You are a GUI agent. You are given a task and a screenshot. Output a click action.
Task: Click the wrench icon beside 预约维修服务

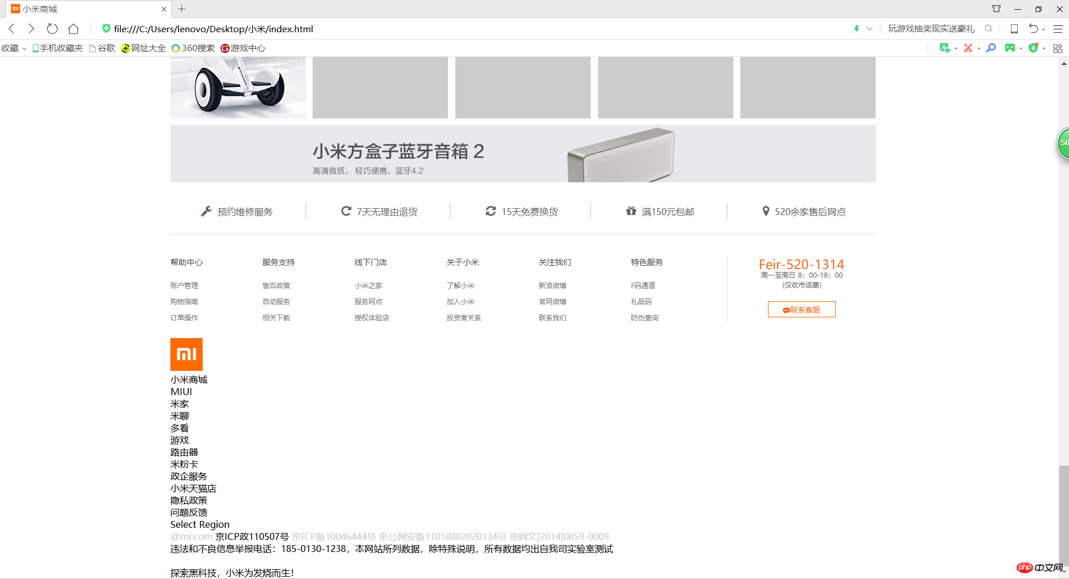(206, 212)
